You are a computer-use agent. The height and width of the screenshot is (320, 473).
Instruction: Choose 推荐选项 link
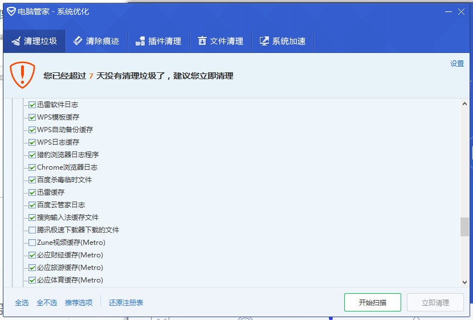[79, 302]
